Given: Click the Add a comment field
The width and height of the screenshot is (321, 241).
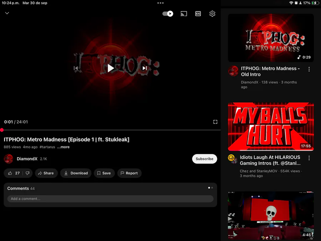Looking at the screenshot, I should pos(110,199).
